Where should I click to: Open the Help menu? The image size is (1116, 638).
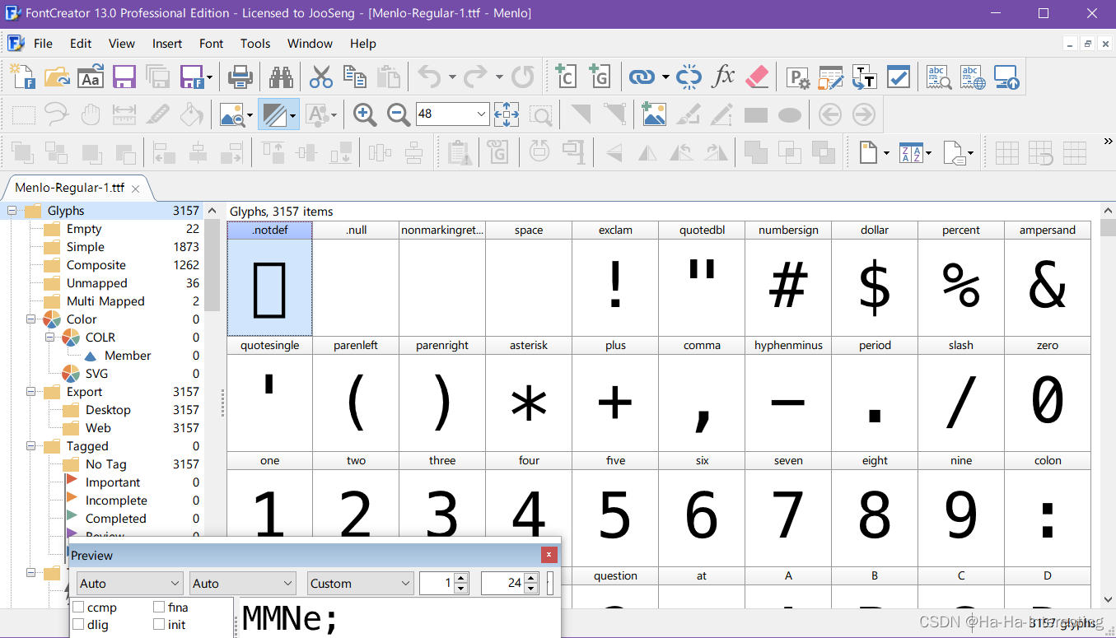(363, 44)
